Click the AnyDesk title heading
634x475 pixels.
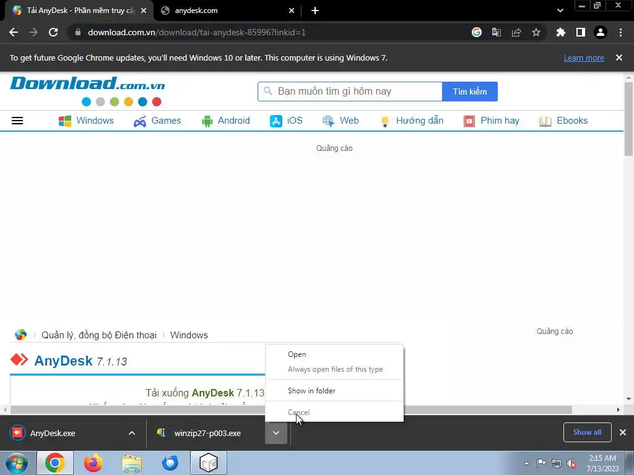tap(64, 361)
